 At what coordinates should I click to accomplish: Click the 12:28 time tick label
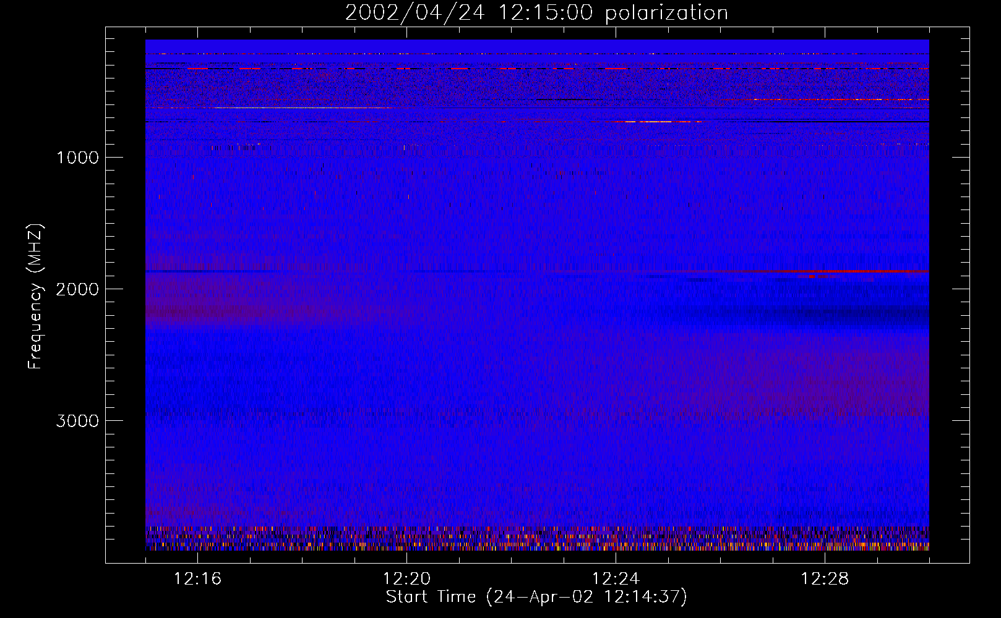click(x=825, y=579)
